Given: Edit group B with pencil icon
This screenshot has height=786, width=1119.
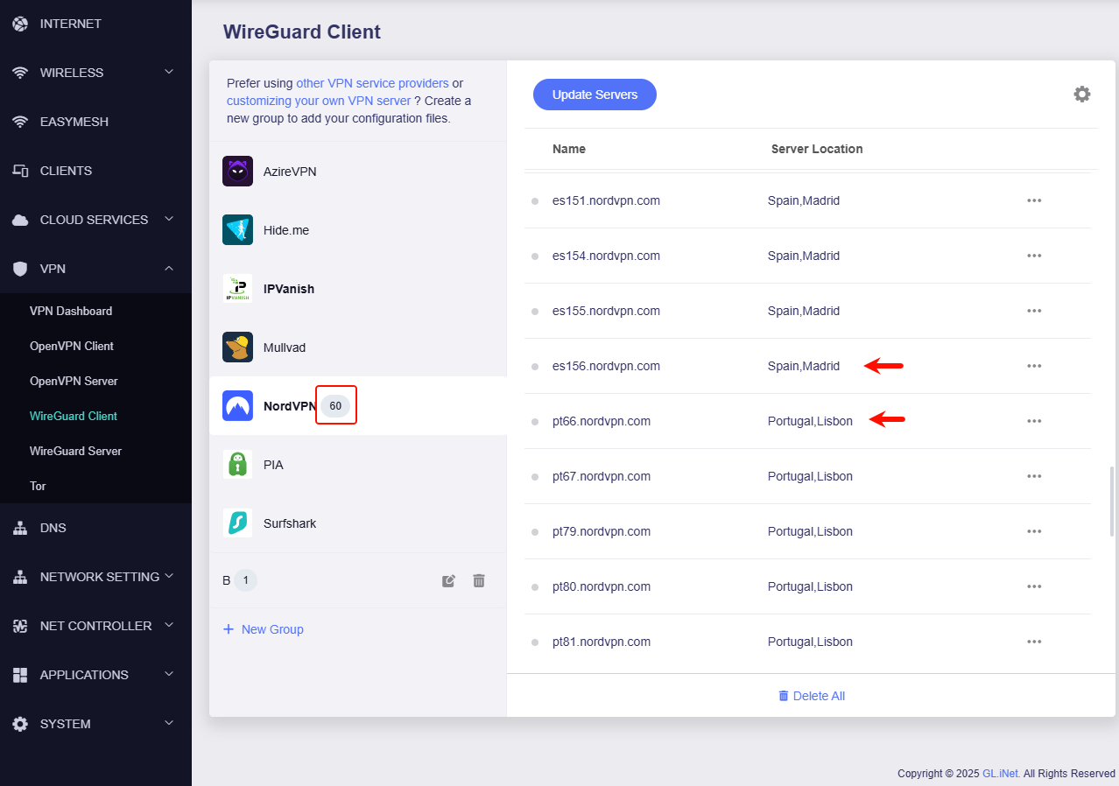Looking at the screenshot, I should coord(448,580).
